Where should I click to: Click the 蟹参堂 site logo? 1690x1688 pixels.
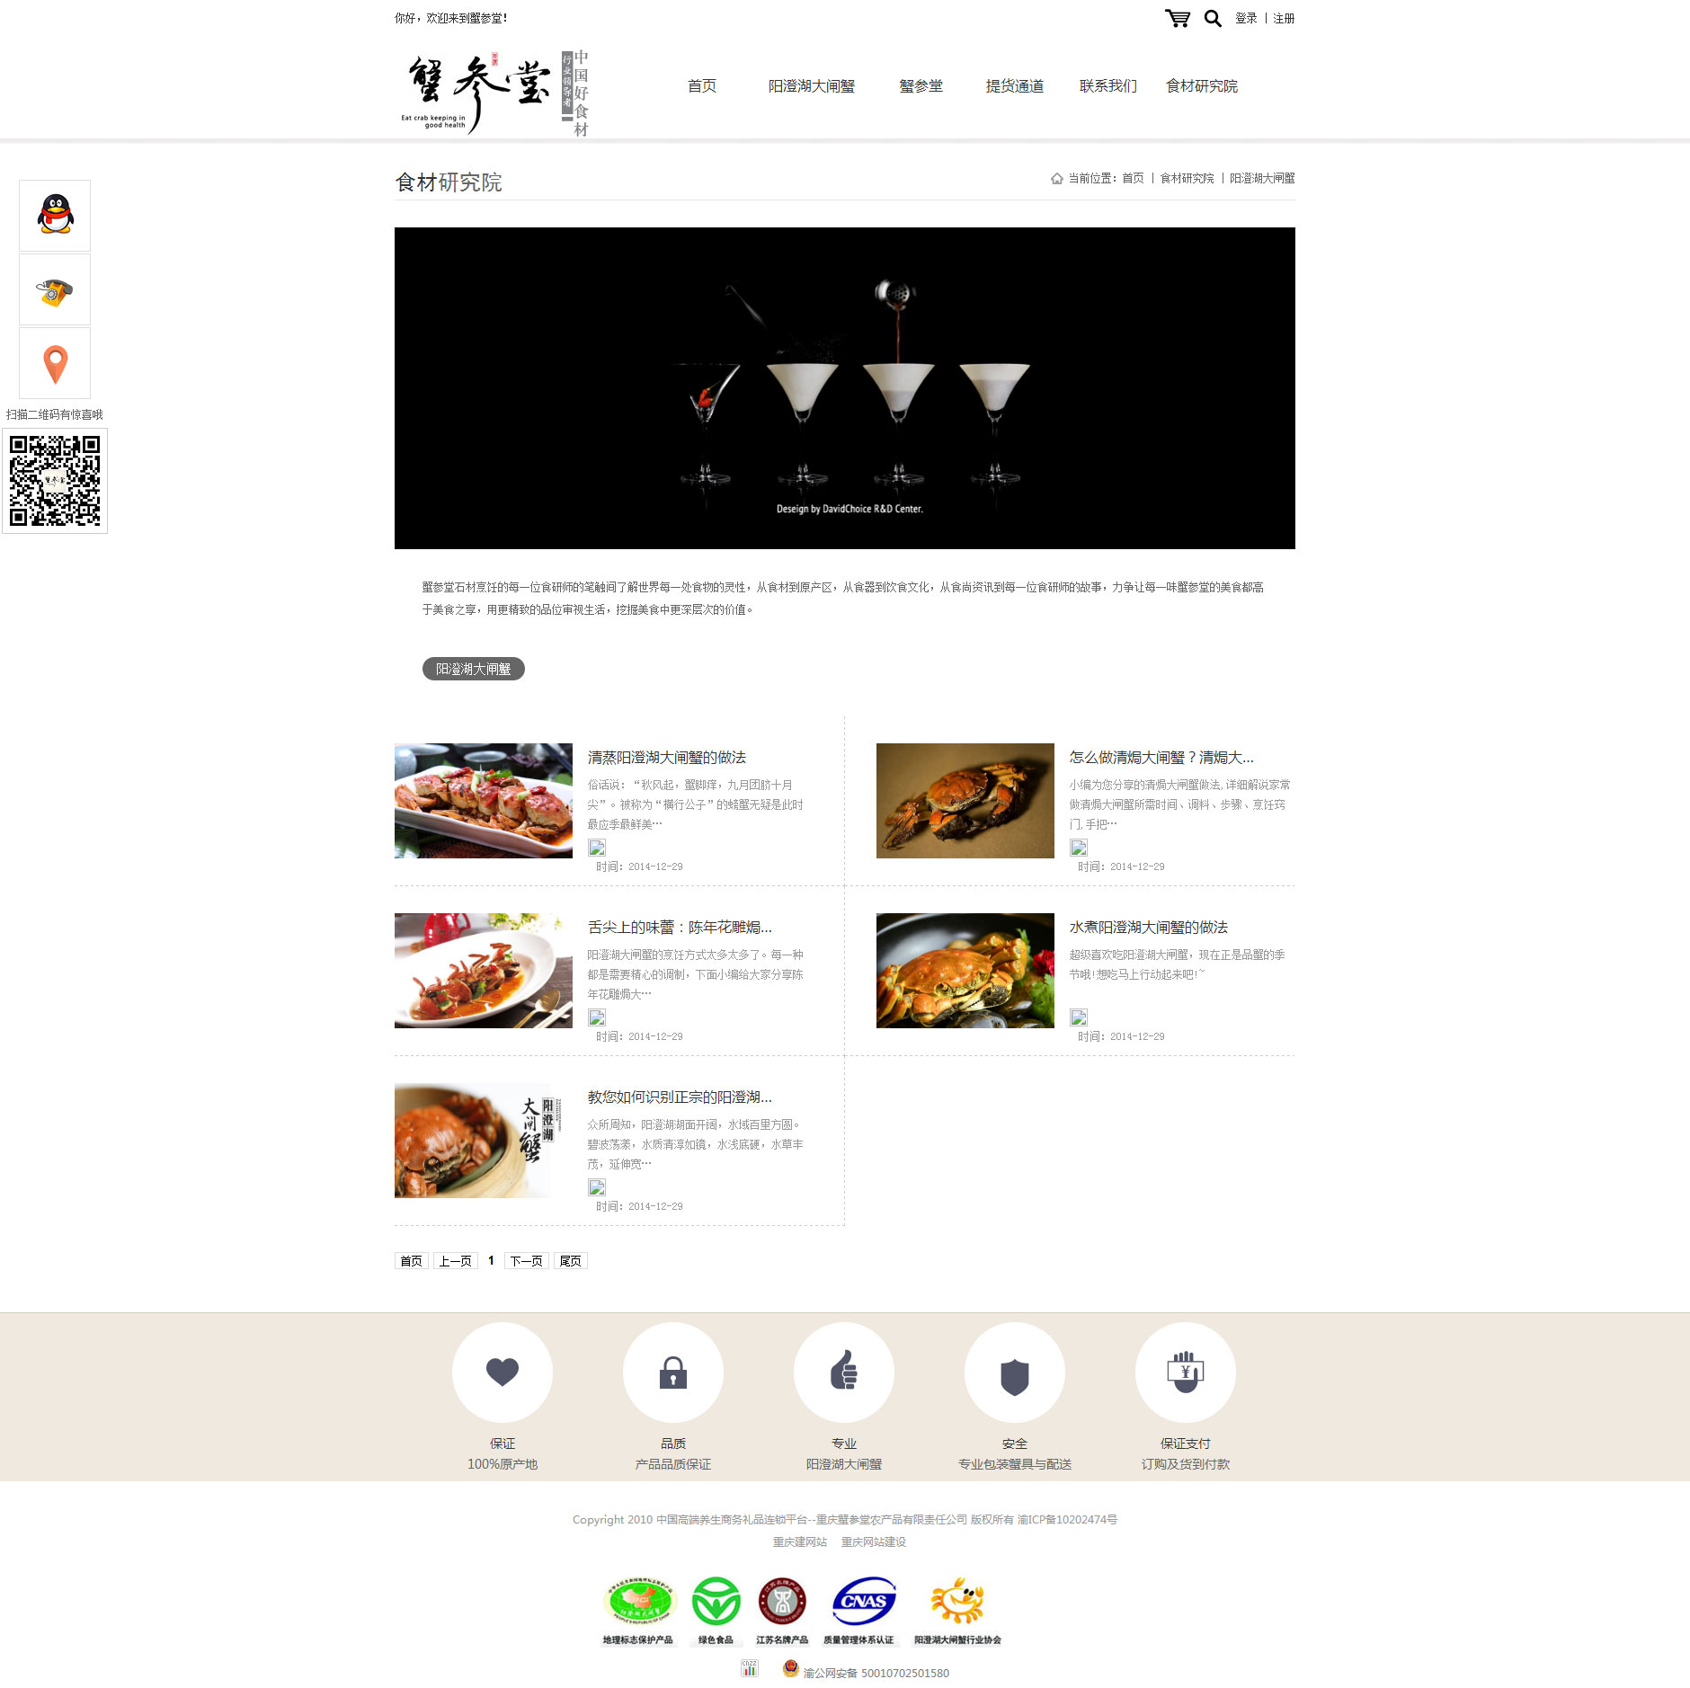(x=494, y=92)
